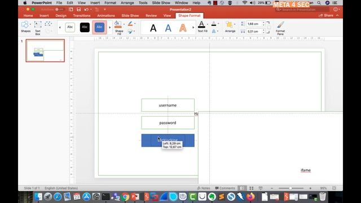Open the Comments pane button
The image size is (361, 203).
click(x=225, y=188)
